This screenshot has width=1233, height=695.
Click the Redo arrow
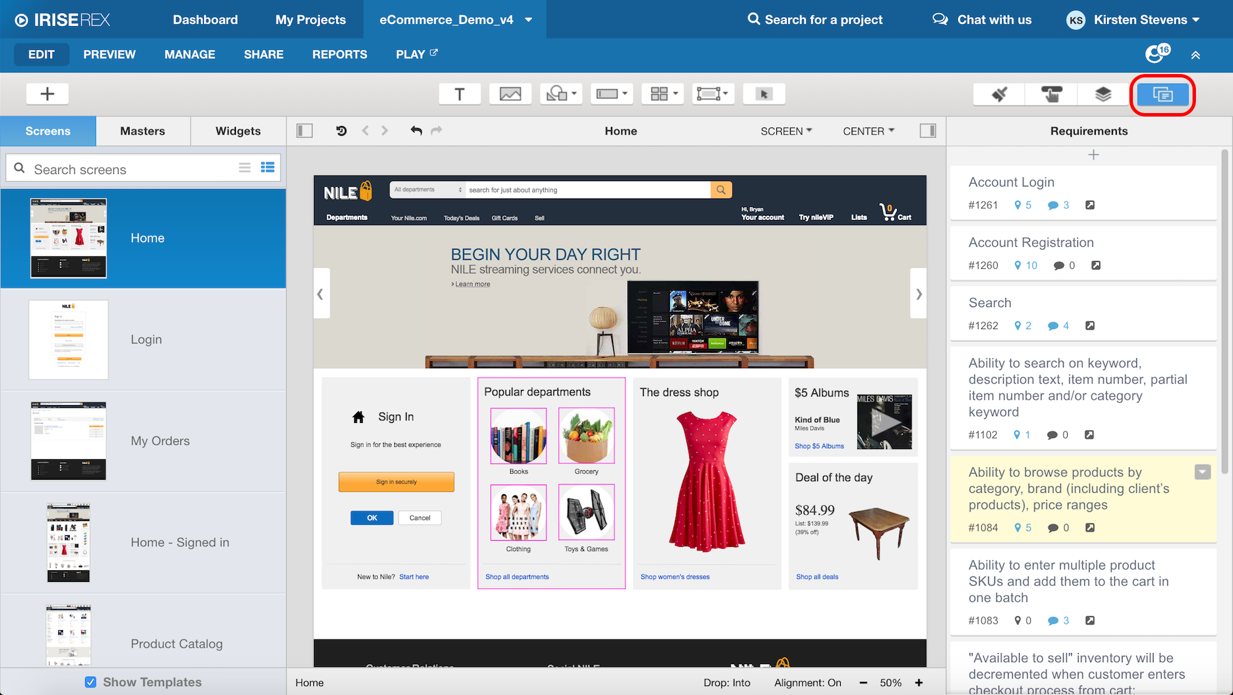(436, 130)
